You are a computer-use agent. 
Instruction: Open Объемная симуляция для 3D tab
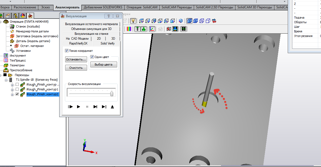pyautogui.click(x=91, y=29)
